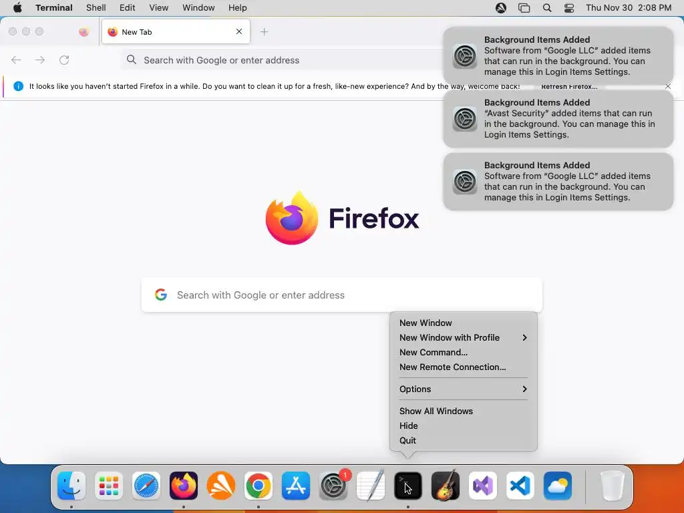Screen dimensions: 684x513
Task: Click the Firefox View pinned icon
Action: [x=83, y=32]
